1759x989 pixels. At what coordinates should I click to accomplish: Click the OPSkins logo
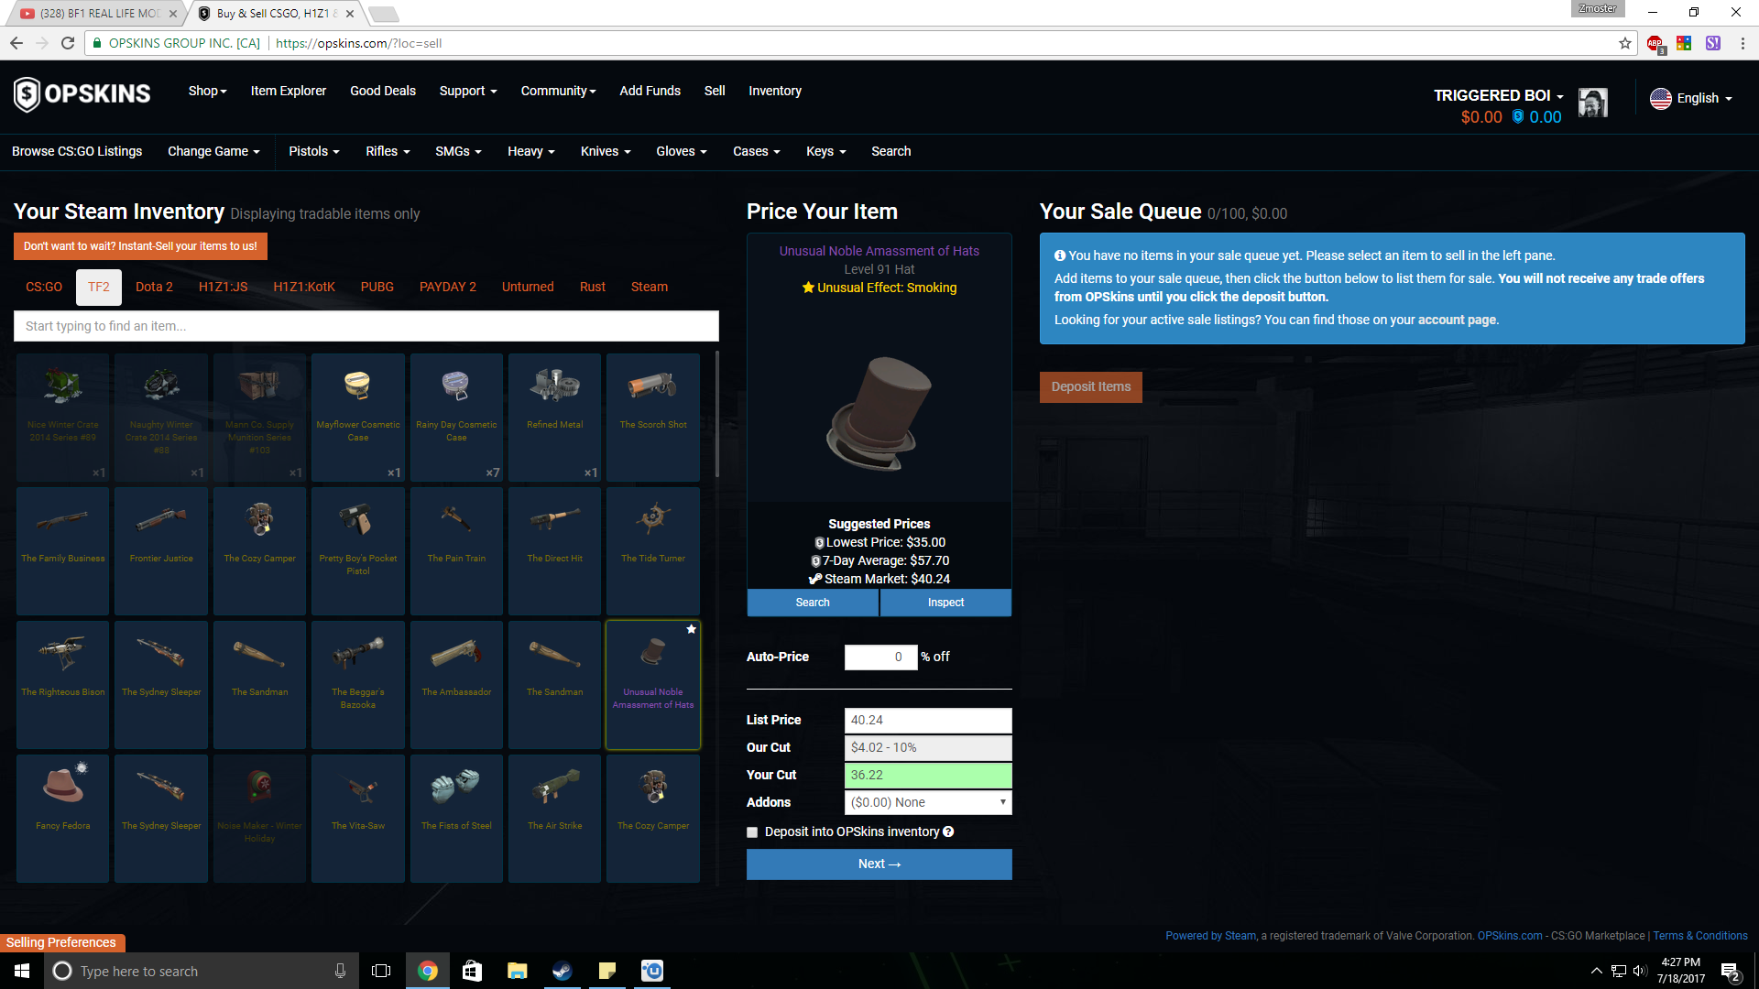82,93
